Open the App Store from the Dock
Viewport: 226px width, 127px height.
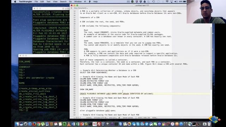tap(181, 124)
